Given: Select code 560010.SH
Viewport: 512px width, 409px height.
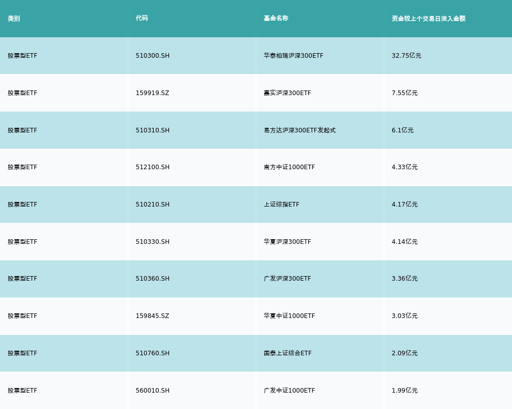Looking at the screenshot, I should [x=153, y=391].
